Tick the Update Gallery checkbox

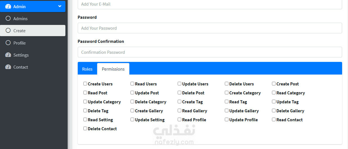pos(226,110)
